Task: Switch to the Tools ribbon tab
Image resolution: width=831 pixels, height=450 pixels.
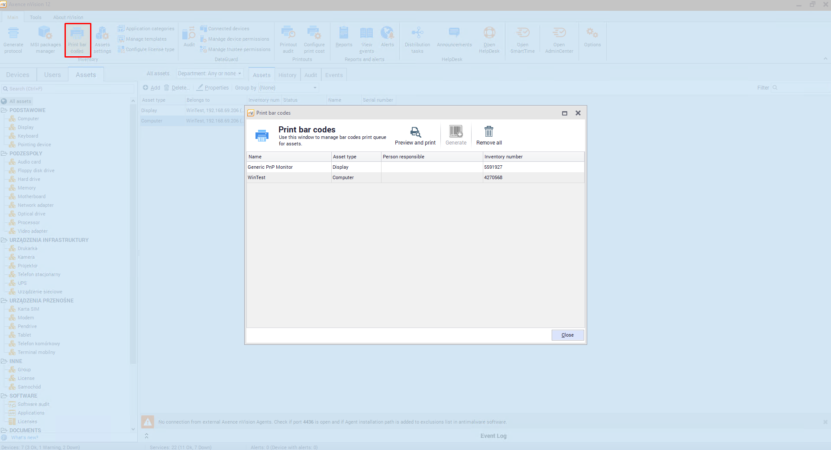Action: [x=36, y=17]
